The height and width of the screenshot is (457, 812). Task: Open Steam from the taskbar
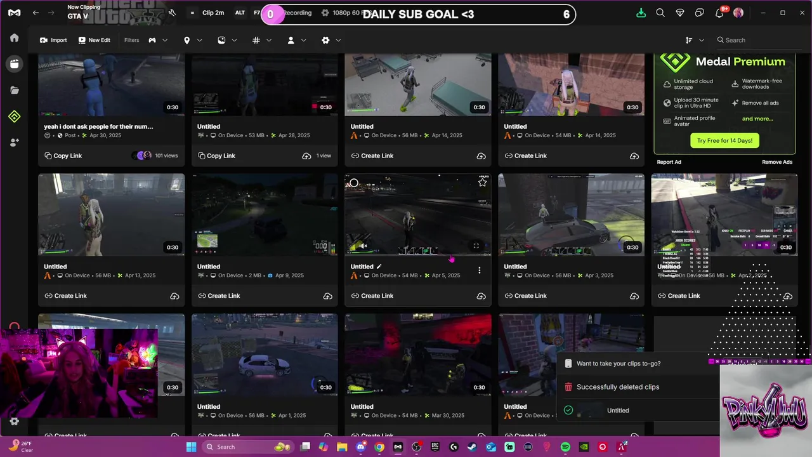tap(473, 447)
